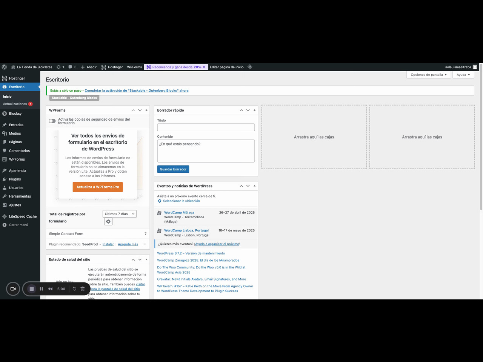Open Herramientas in the sidebar

(20, 196)
